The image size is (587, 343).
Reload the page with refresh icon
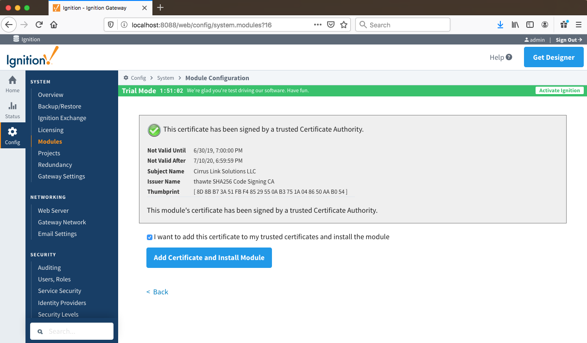tap(39, 25)
